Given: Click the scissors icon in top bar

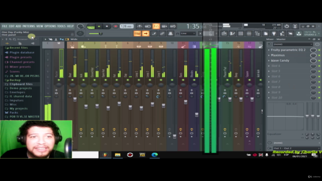Looking at the screenshot, I should tap(295, 26).
